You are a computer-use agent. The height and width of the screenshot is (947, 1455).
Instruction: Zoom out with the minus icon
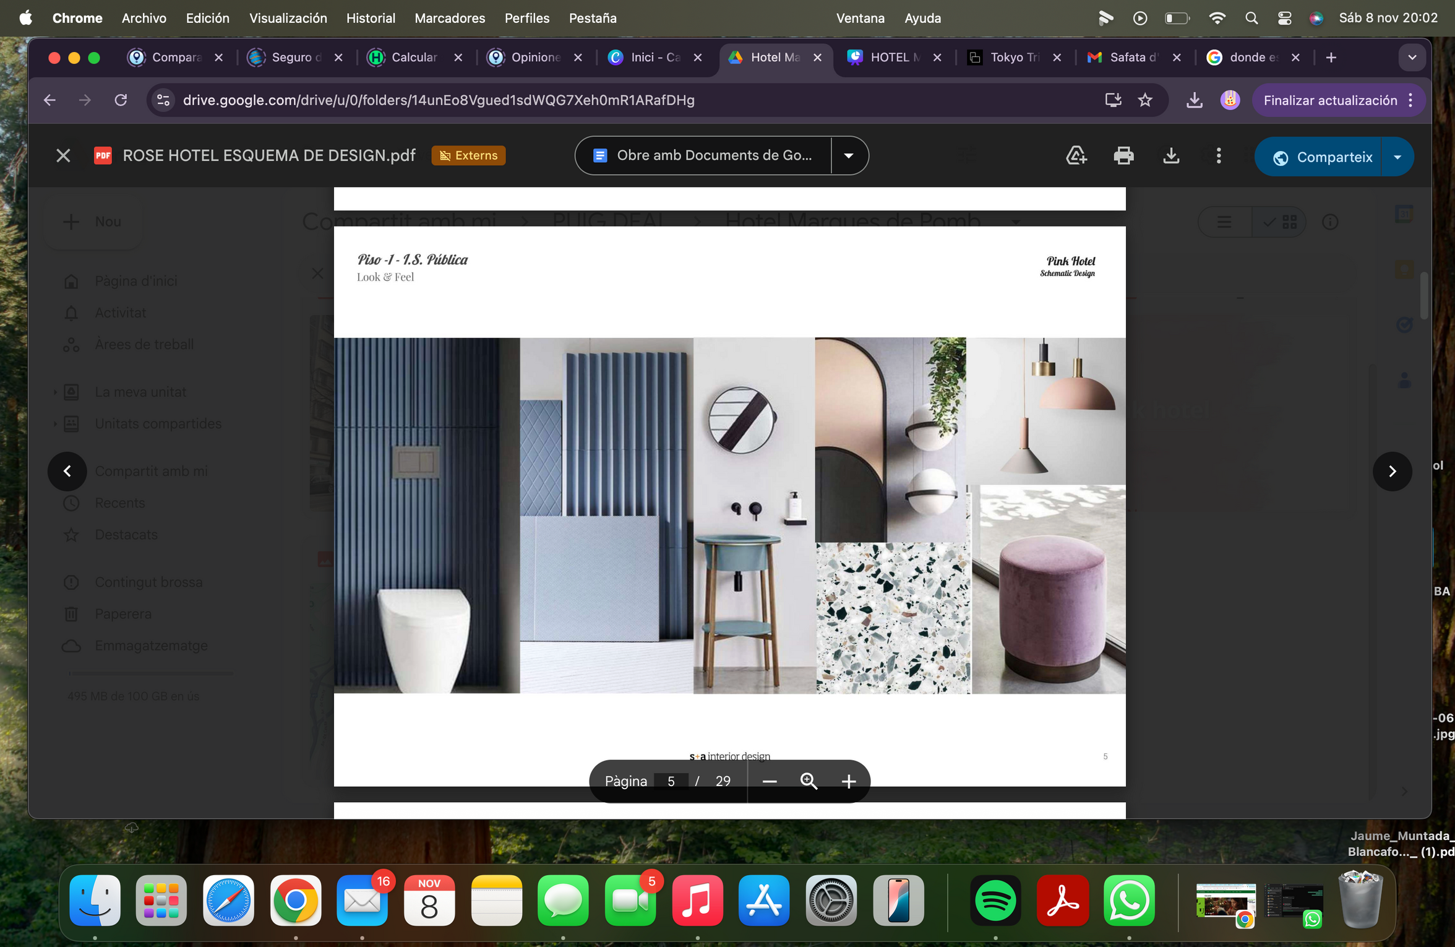769,782
